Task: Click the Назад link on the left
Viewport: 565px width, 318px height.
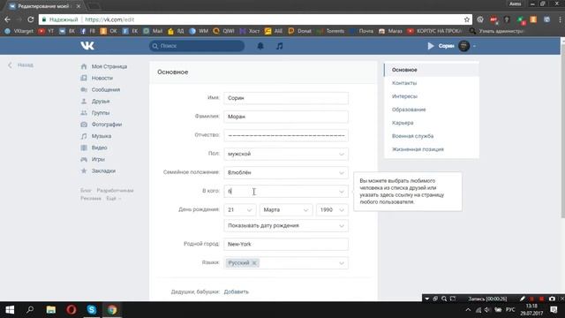Action: (x=26, y=64)
